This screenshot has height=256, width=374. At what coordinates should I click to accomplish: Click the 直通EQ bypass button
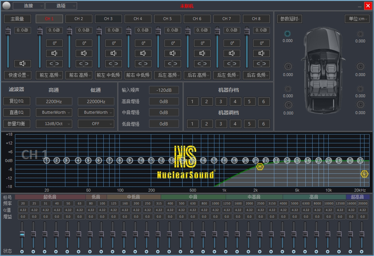[17, 112]
